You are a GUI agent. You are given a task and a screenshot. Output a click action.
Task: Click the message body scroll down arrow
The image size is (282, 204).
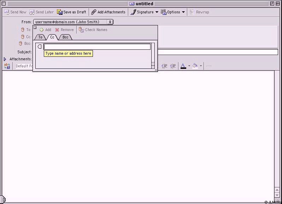point(277,195)
